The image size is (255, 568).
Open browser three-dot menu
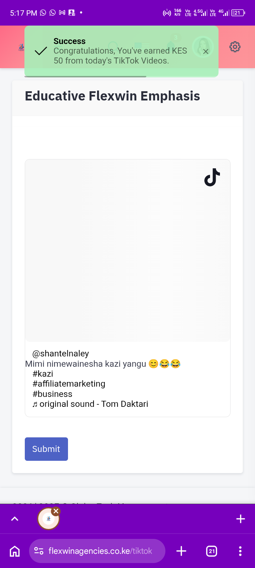click(240, 551)
